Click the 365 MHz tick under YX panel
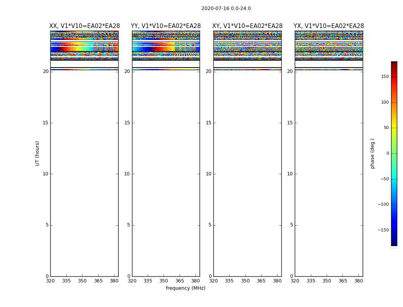Image resolution: width=403 pixels, height=307 pixels. (x=343, y=281)
